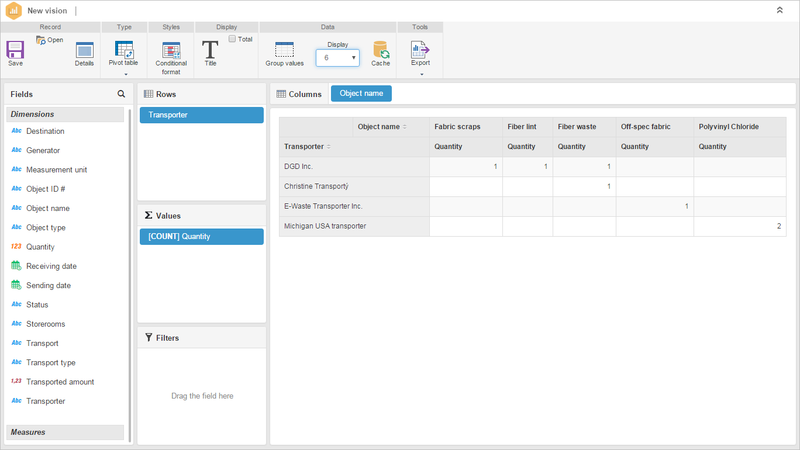Image resolution: width=800 pixels, height=450 pixels.
Task: Expand the Export dropdown arrow
Action: coord(422,74)
